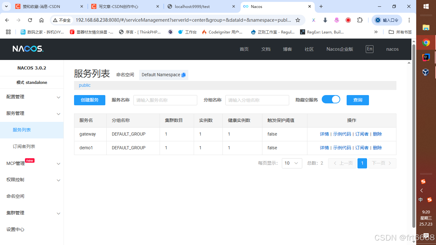Focus 分组名称 input field

(x=257, y=100)
